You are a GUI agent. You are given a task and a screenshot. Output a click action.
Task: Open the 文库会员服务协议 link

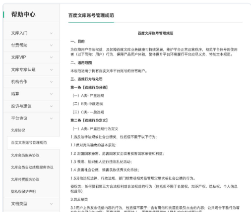tap(25, 155)
